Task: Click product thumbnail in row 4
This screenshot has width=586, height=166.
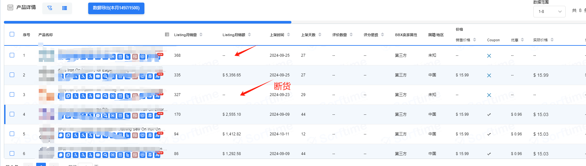Action: (x=47, y=114)
